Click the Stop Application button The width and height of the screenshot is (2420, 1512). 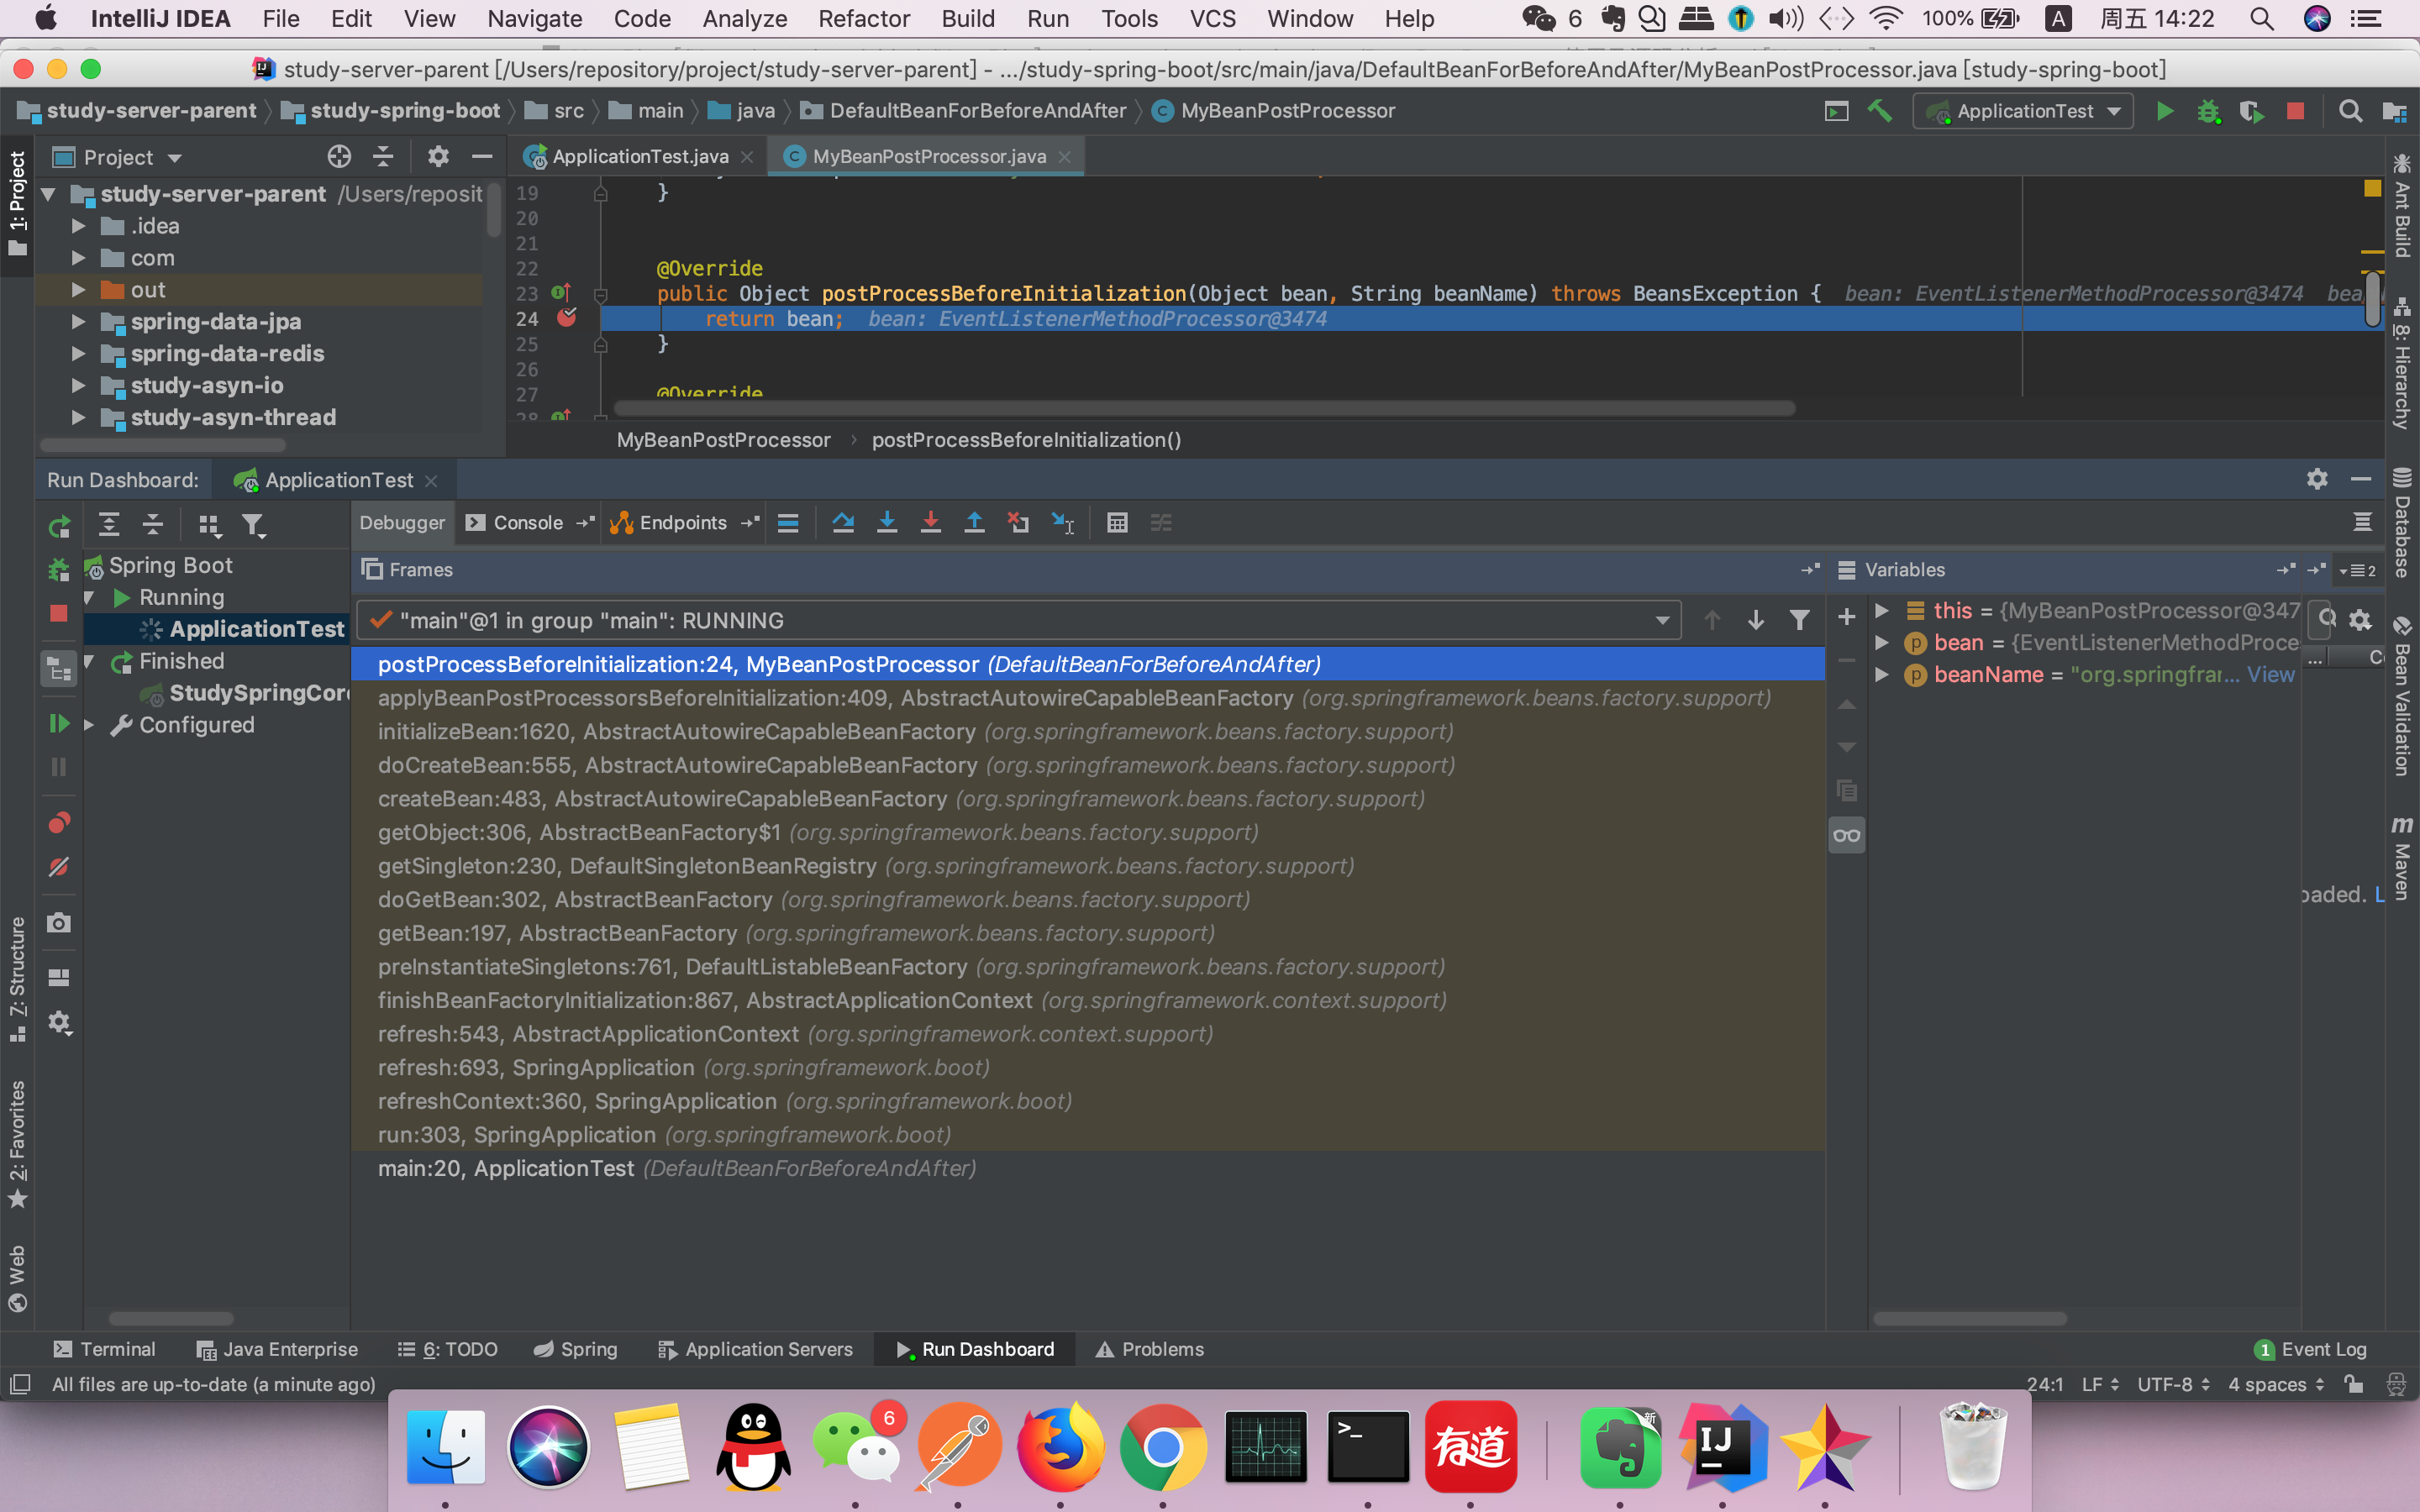2295,110
